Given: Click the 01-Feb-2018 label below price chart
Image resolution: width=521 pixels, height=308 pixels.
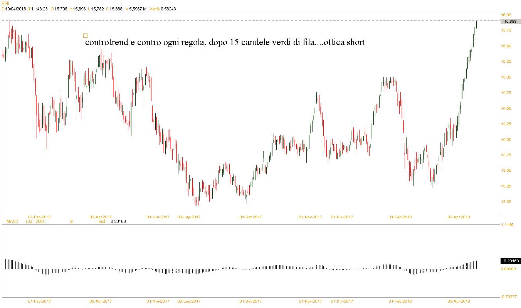Looking at the screenshot, I should point(400,217).
